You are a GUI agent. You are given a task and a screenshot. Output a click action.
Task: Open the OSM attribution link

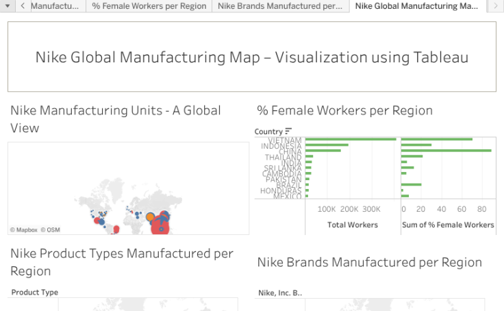(x=51, y=230)
